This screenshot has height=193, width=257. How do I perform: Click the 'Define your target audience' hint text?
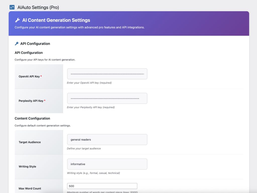(84, 149)
